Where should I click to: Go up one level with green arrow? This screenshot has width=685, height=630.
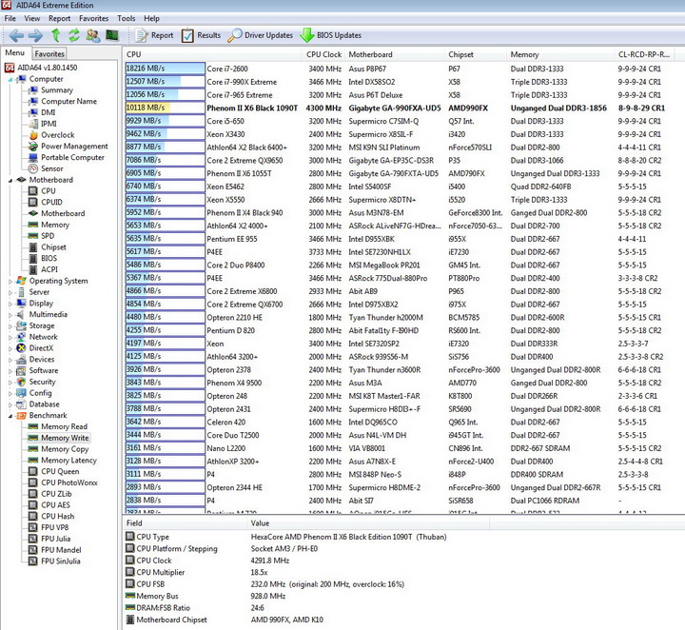(55, 35)
